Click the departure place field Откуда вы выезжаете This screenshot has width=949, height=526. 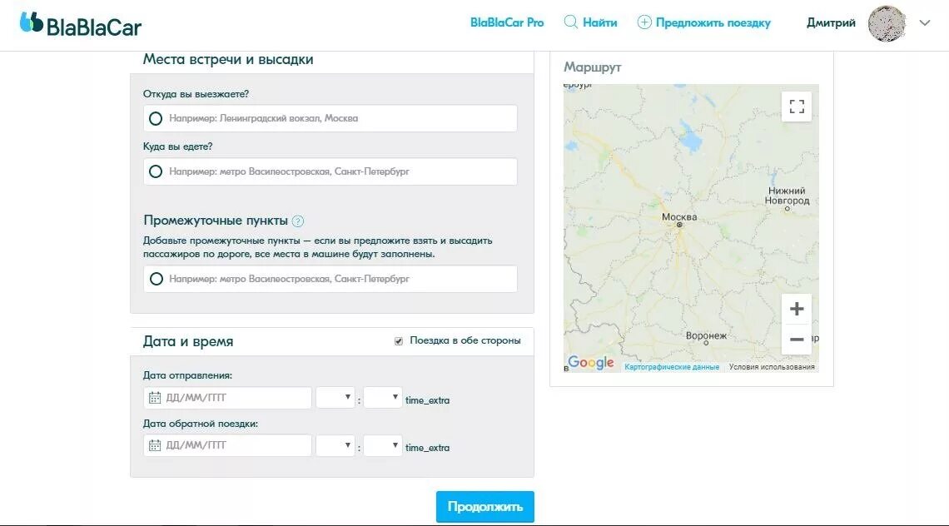click(x=330, y=119)
